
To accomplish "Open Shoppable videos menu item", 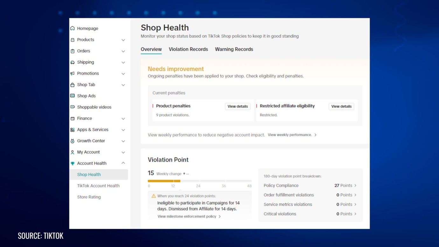I will point(94,107).
